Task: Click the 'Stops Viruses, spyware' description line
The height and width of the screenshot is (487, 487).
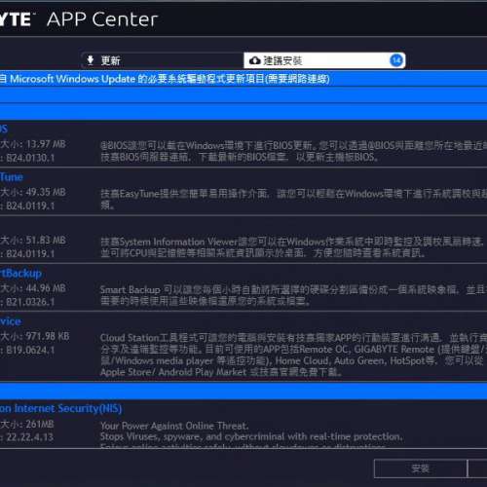Action: point(251,437)
